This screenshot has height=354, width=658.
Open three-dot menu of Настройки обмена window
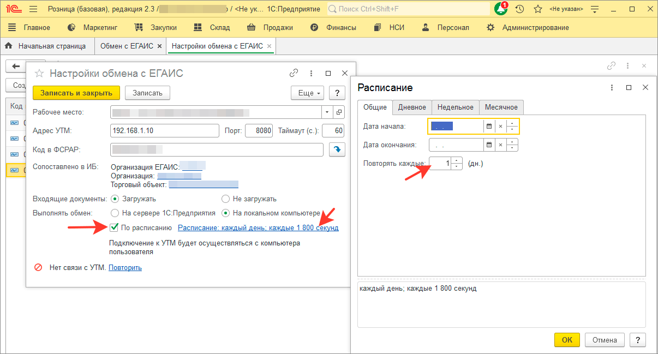(311, 73)
